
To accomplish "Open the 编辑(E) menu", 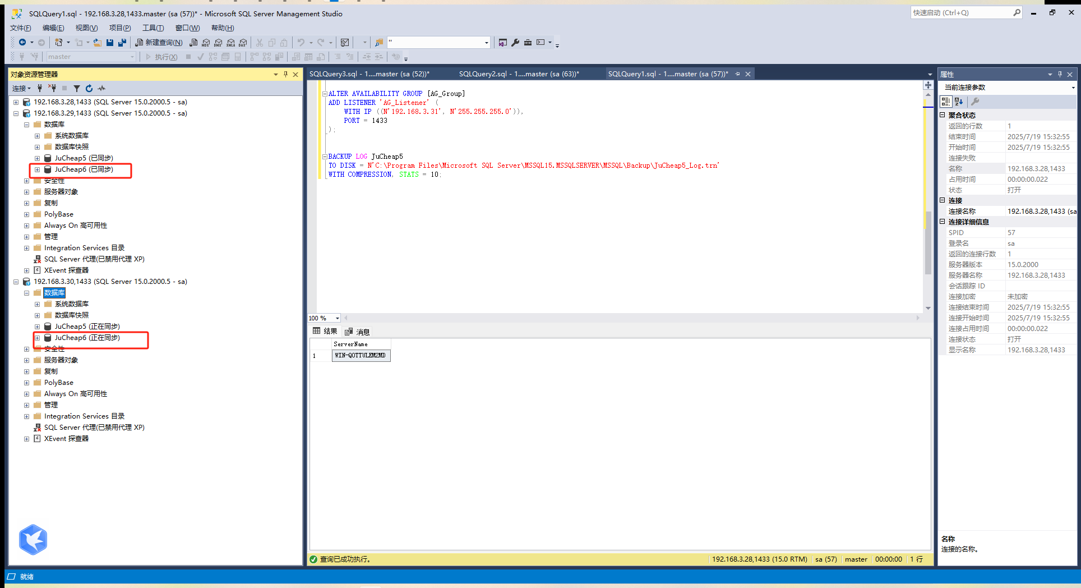I will [x=53, y=28].
